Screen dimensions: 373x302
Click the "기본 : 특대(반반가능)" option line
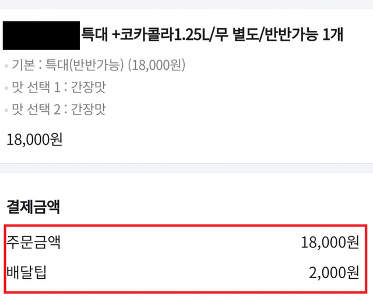pos(67,65)
